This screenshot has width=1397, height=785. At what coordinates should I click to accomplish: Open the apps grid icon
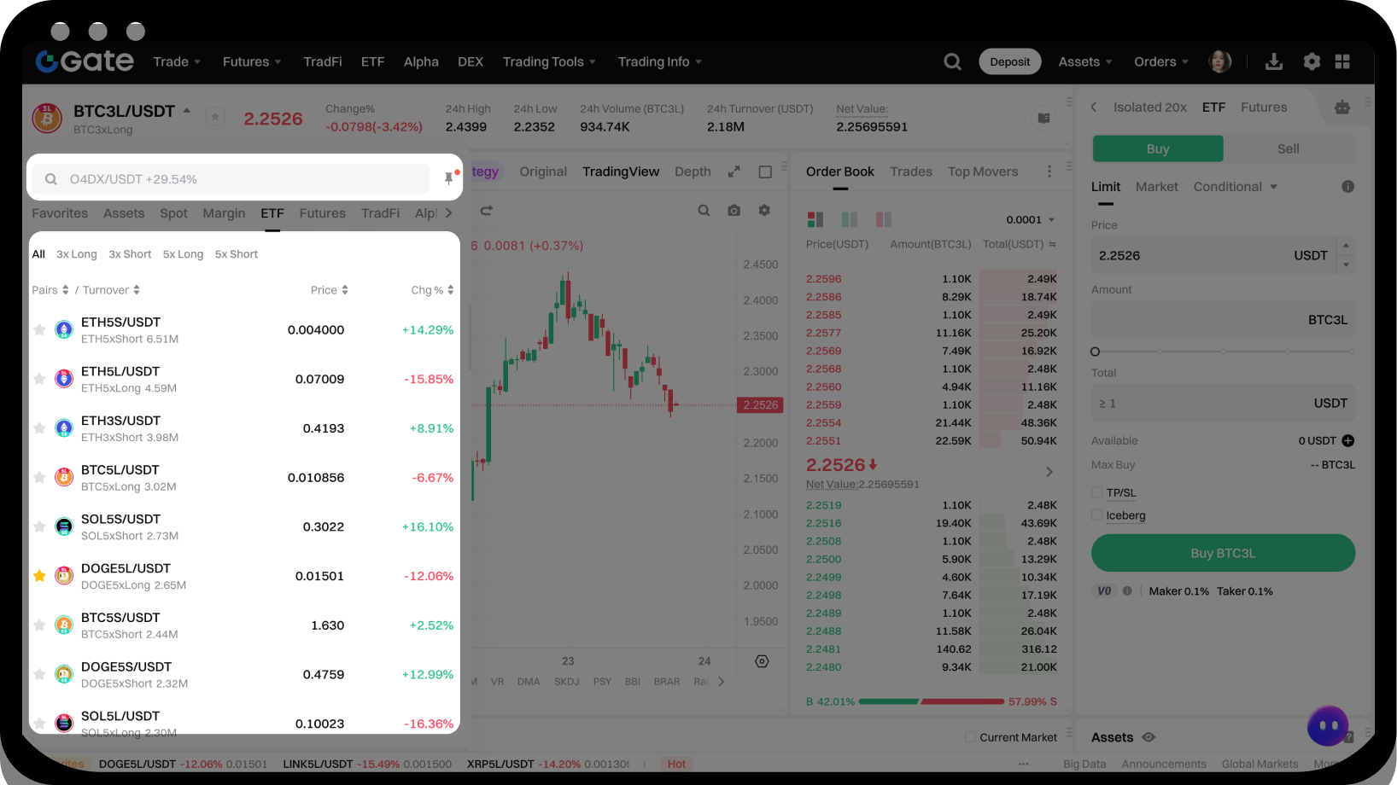point(1342,61)
